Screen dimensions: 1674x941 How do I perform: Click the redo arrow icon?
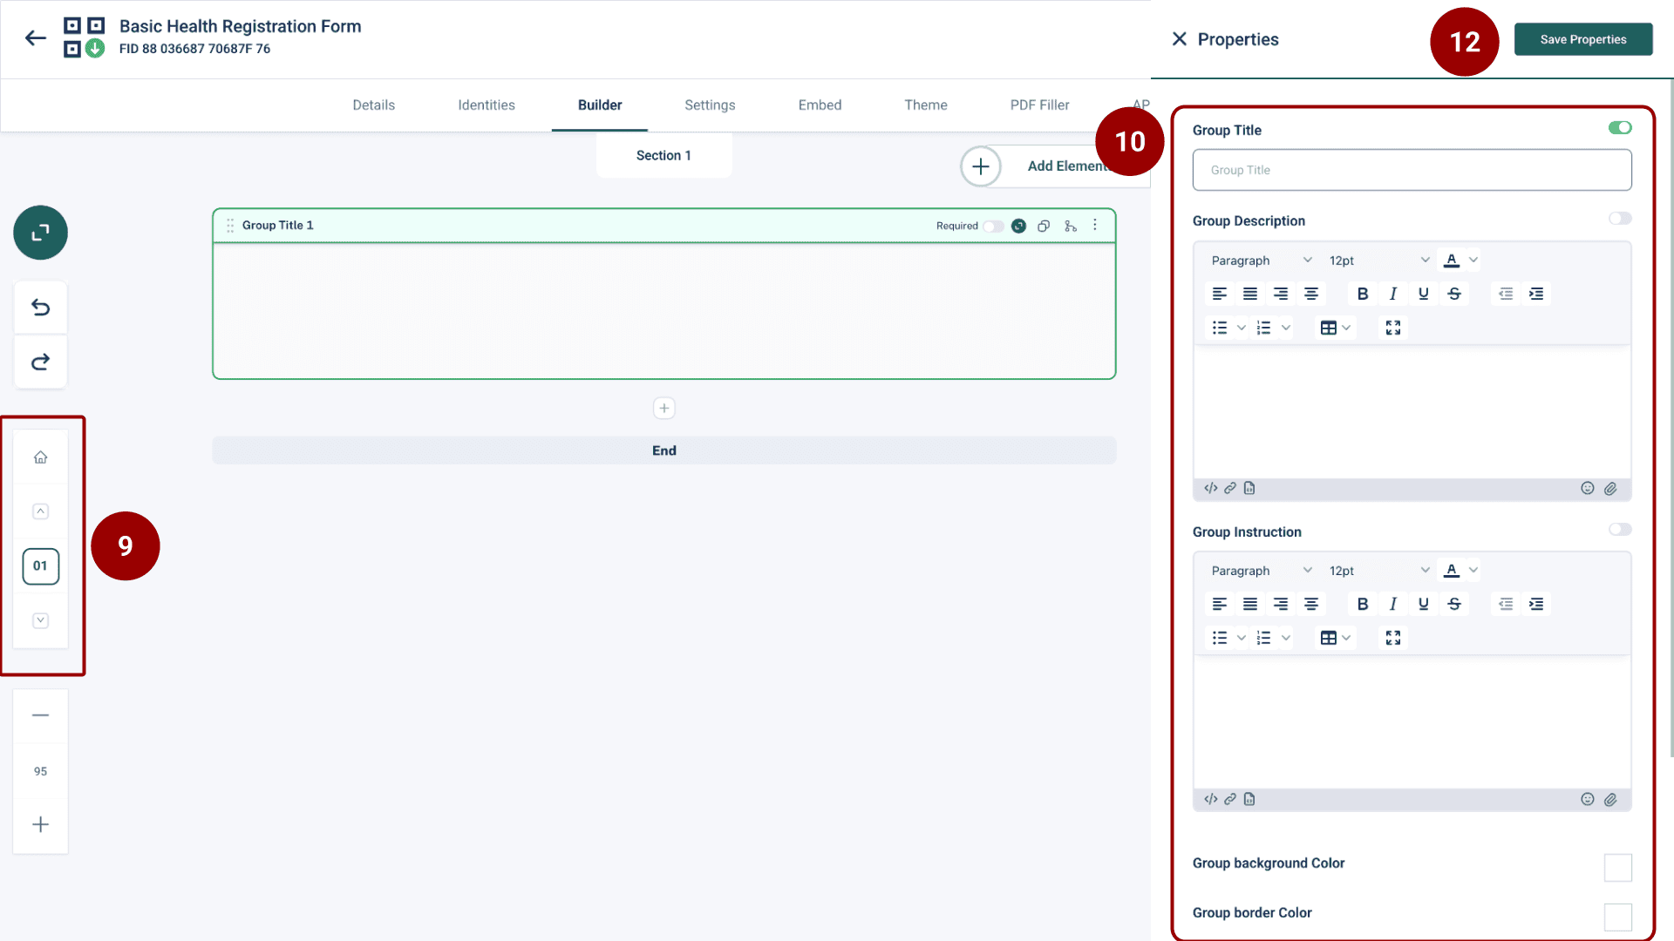click(40, 362)
